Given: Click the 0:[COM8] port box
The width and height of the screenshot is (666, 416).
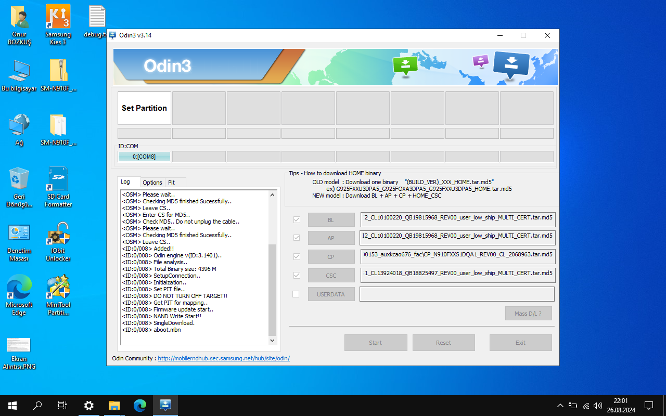Looking at the screenshot, I should point(144,157).
